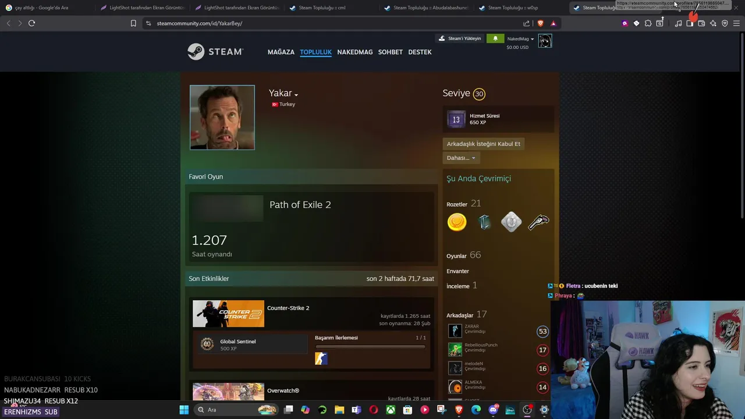Image resolution: width=745 pixels, height=419 pixels.
Task: Click Arkadaşlık İsteğini Kabul Et button
Action: [x=484, y=144]
